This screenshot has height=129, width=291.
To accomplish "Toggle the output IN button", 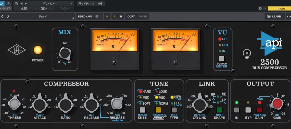I will pyautogui.click(x=236, y=110).
